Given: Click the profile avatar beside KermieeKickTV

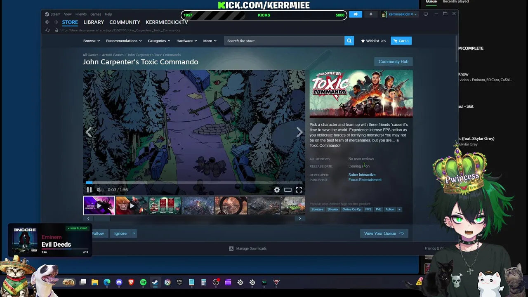Looking at the screenshot, I should coord(384,14).
